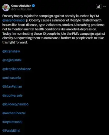Open the @deepikapadukone mention
Image resolution: width=109 pixels, height=135 pixels.
pyautogui.click(x=17, y=69)
